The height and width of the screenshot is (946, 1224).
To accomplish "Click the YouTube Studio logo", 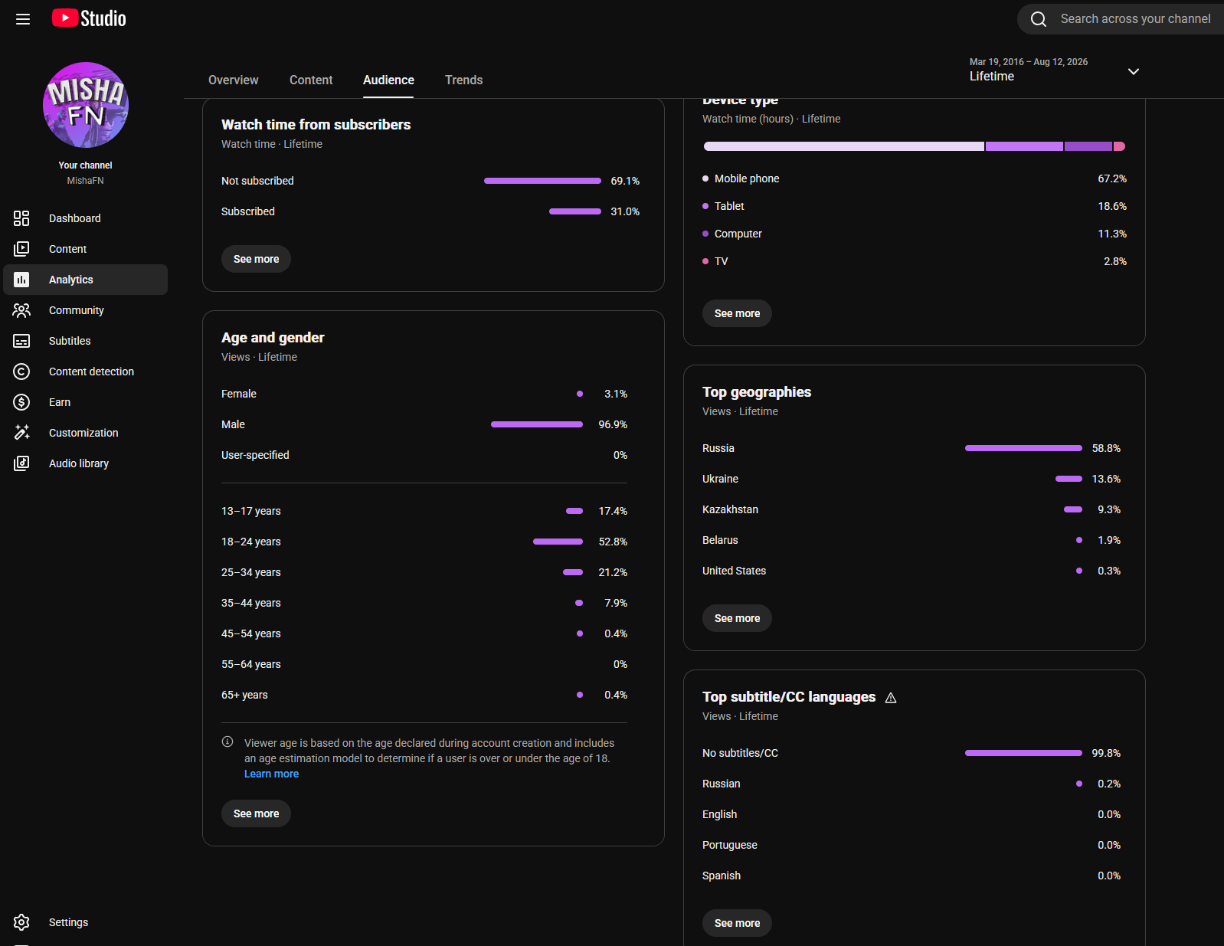I will (x=89, y=18).
